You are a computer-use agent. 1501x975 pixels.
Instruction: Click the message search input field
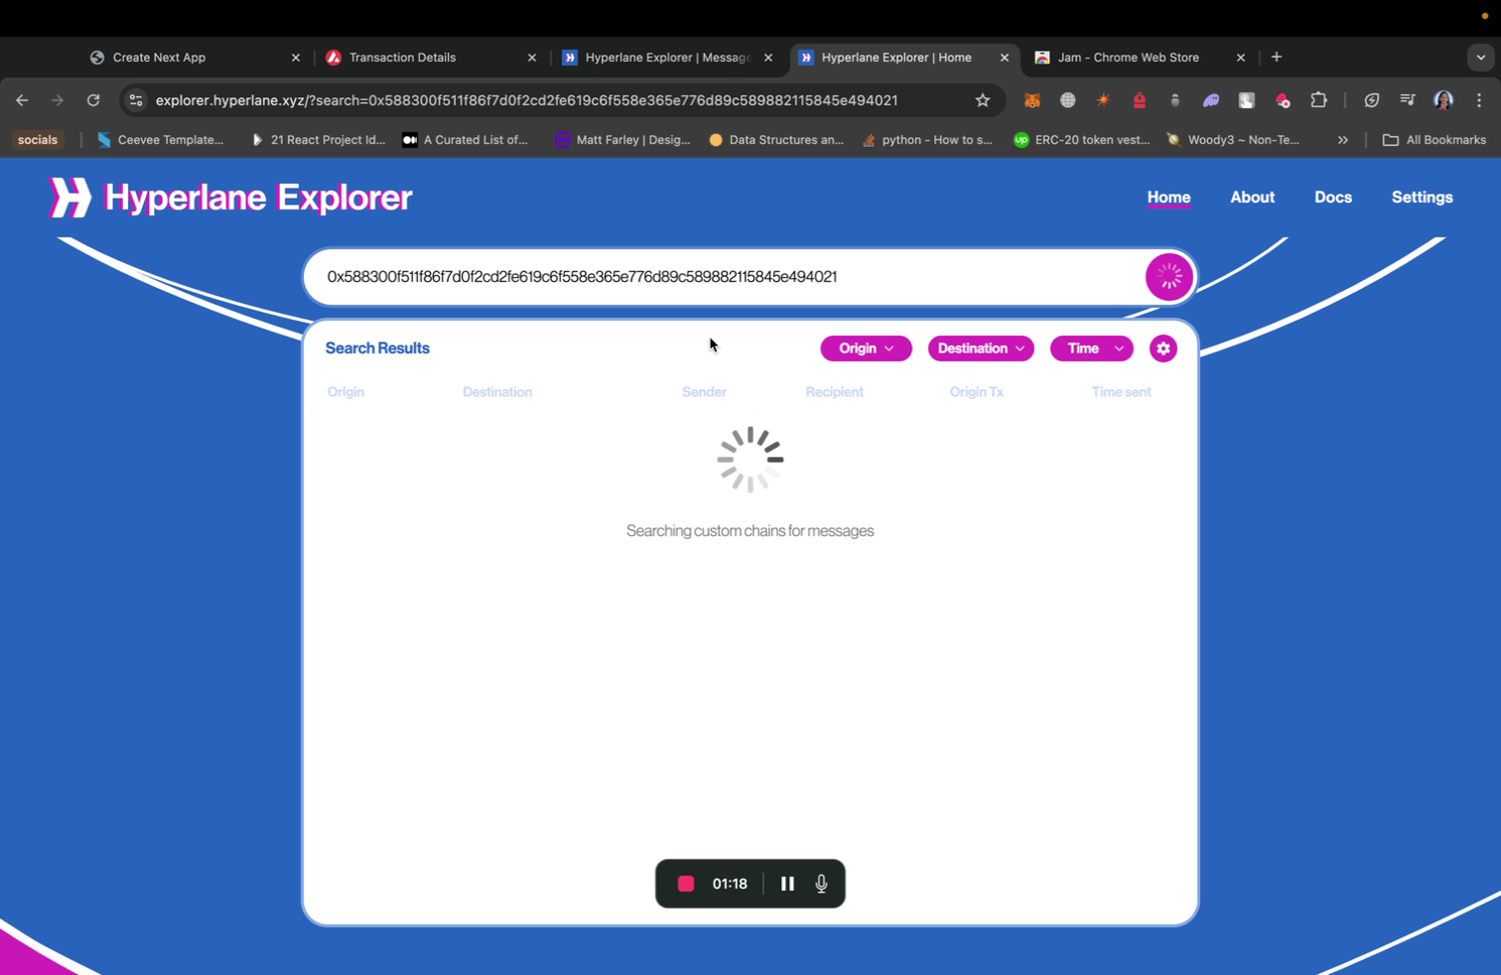click(x=730, y=277)
